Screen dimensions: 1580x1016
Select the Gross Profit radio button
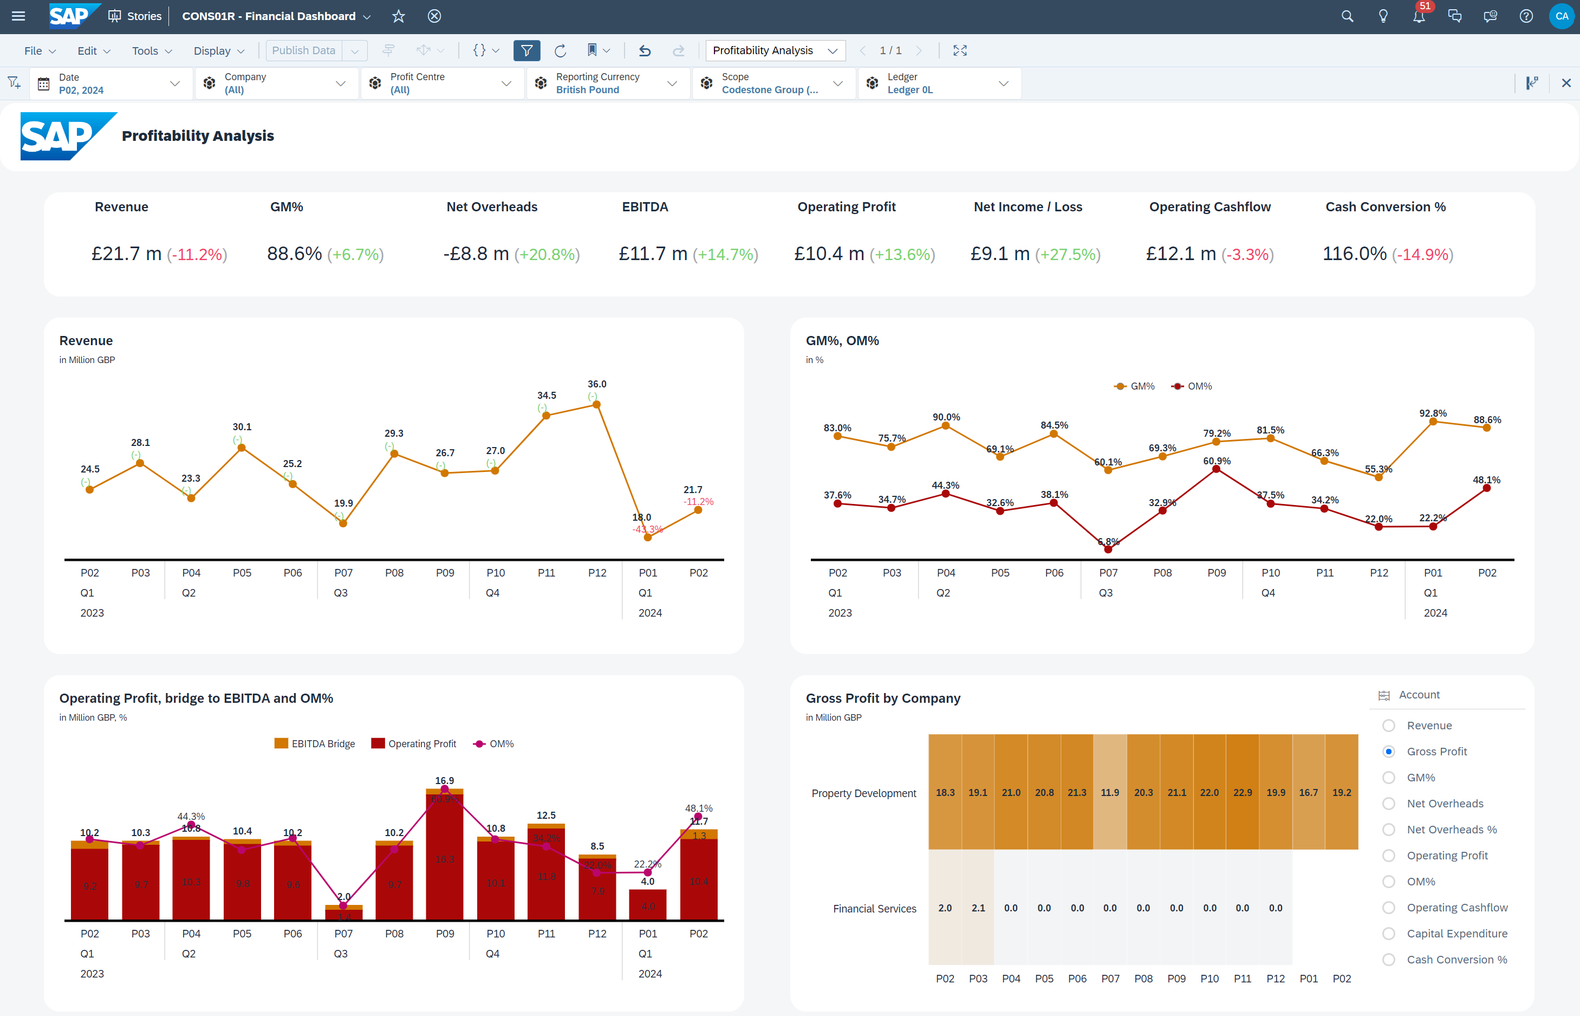pyautogui.click(x=1389, y=752)
